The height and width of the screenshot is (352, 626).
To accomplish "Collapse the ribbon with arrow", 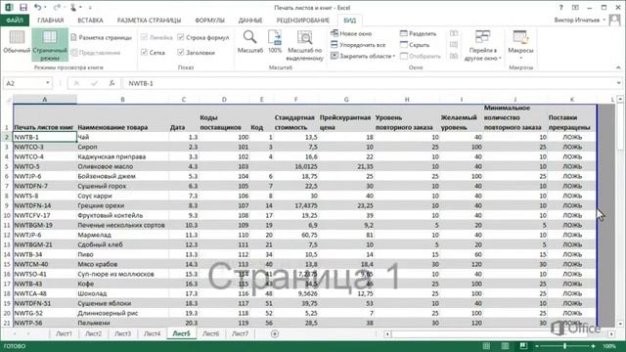I will (618, 67).
